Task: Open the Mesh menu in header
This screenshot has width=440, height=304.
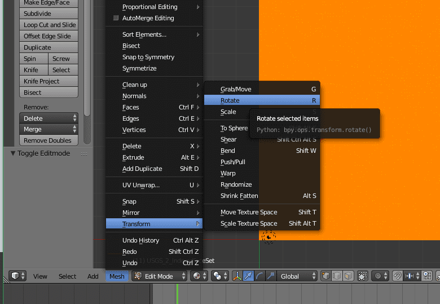Action: [x=117, y=276]
